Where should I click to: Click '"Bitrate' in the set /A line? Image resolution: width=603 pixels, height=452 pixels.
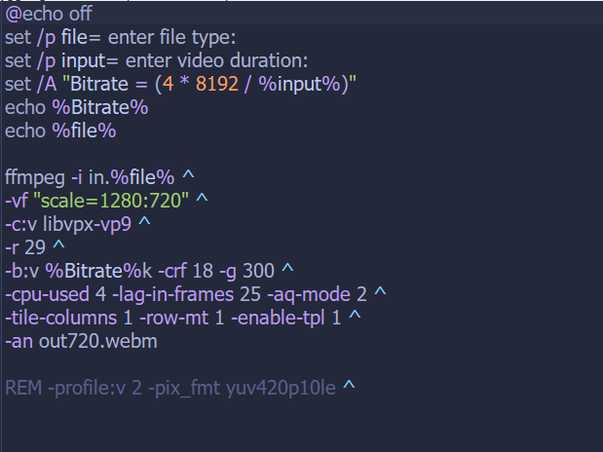(x=95, y=84)
